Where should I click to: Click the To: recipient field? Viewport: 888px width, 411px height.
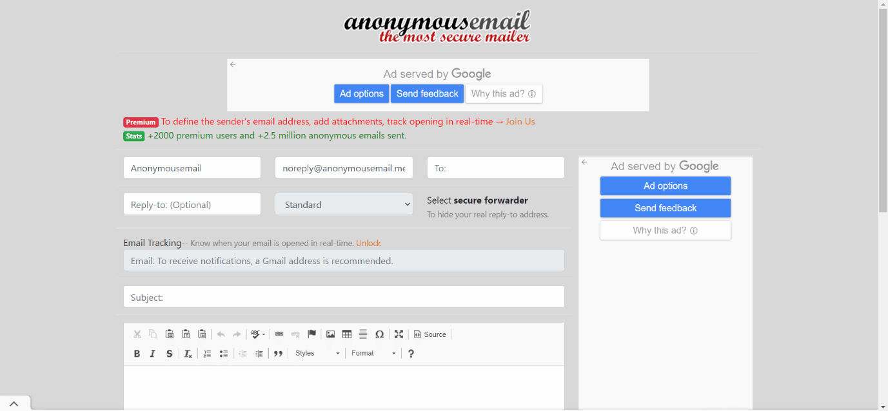(x=496, y=168)
